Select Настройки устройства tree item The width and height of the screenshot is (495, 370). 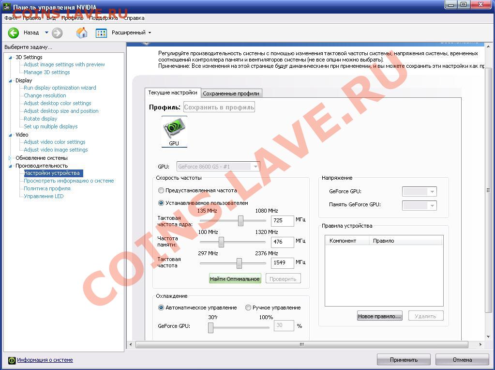click(54, 173)
